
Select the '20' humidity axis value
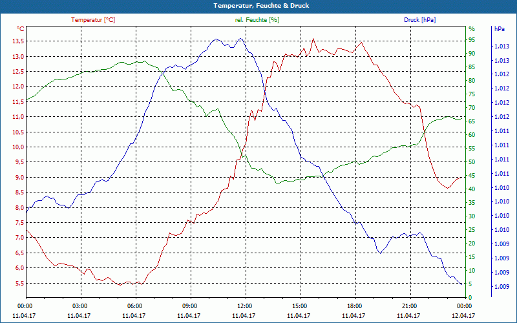coord(472,244)
